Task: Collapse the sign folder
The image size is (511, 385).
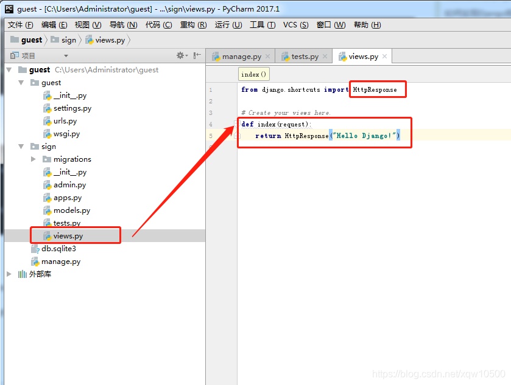Action: click(x=21, y=147)
